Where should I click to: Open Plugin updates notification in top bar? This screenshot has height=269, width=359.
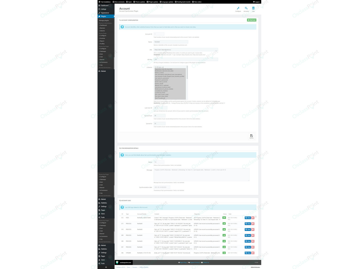tap(152, 2)
